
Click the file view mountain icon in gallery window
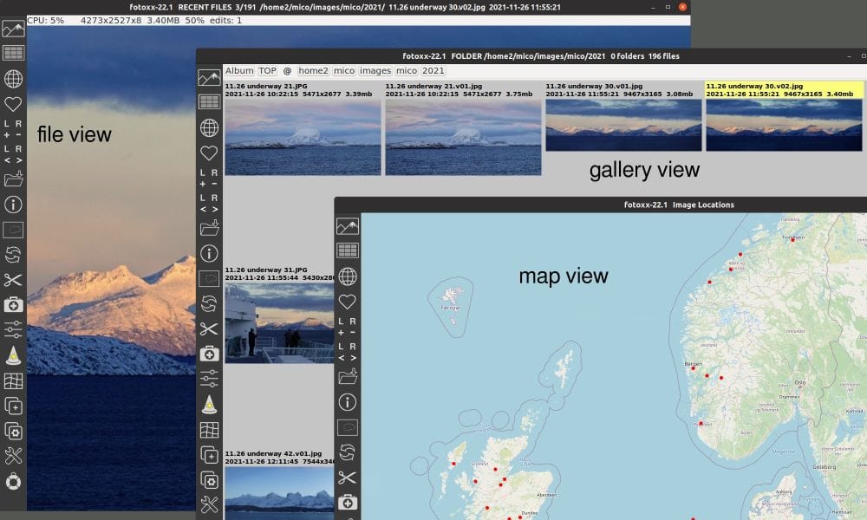tap(209, 78)
